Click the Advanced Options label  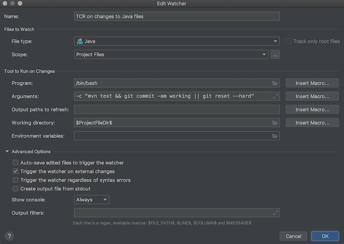[31, 152]
